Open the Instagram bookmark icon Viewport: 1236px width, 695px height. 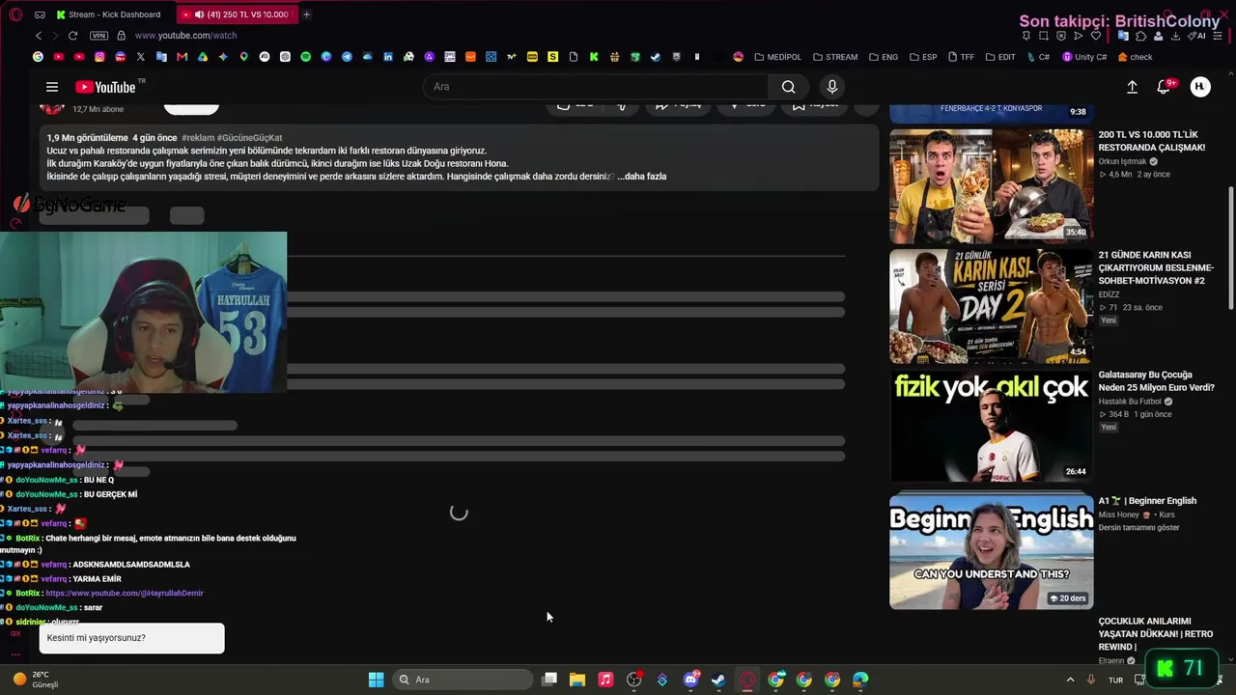tap(99, 57)
